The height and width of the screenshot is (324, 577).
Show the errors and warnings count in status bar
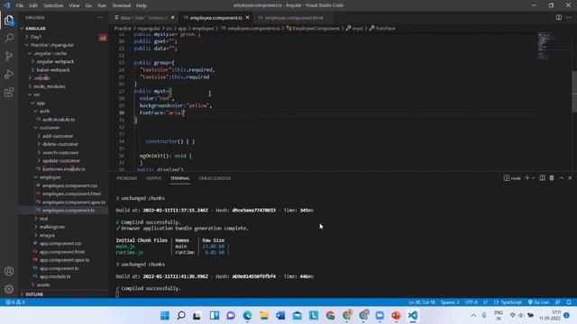(x=15, y=302)
